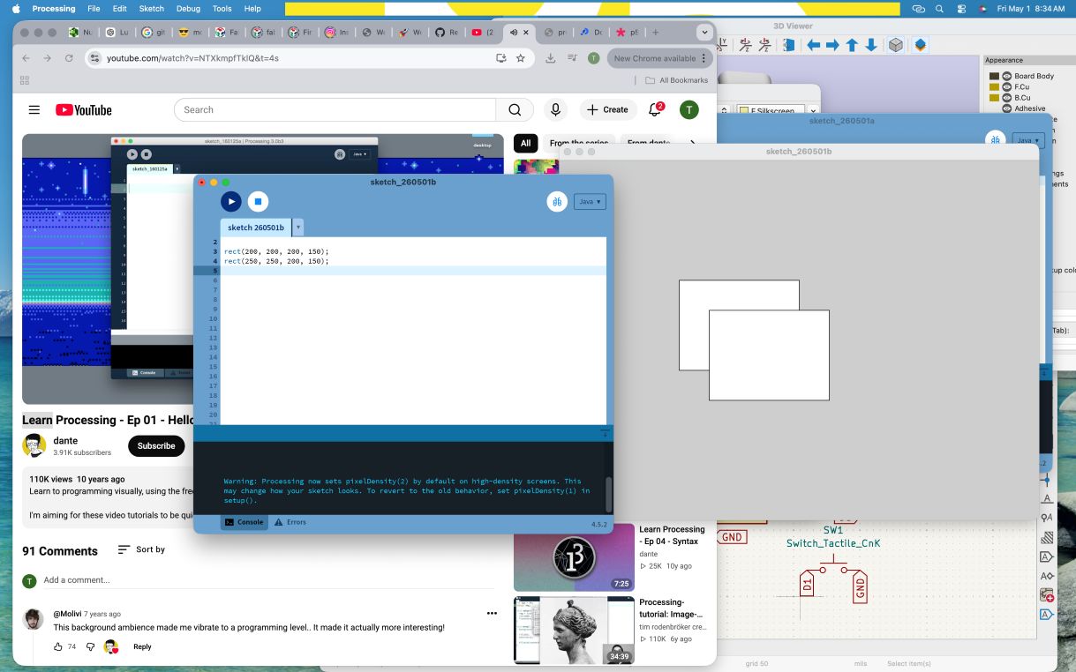Viewport: 1076px width, 672px height.
Task: Open the Java mode dropdown in sketch_260501b
Action: click(590, 202)
